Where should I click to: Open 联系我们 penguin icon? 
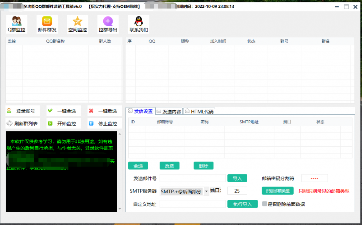click(x=139, y=24)
